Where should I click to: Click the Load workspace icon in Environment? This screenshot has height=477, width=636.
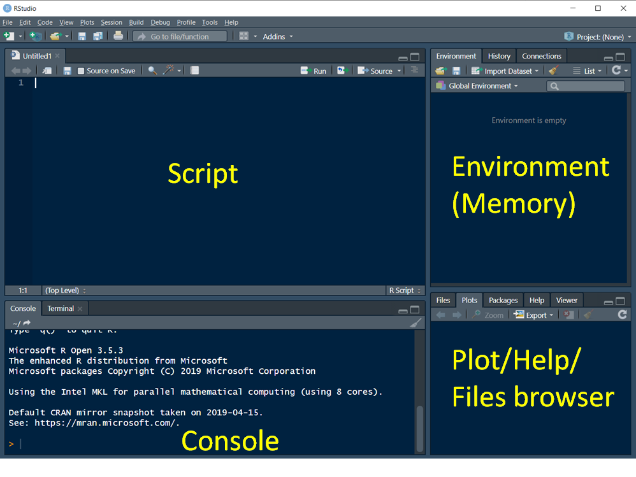441,71
